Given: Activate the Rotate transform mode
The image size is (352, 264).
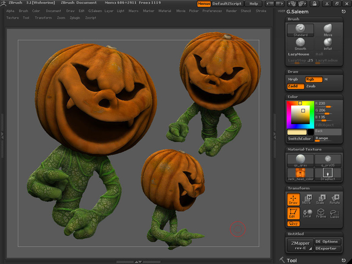Looking at the screenshot, I should [334, 199].
